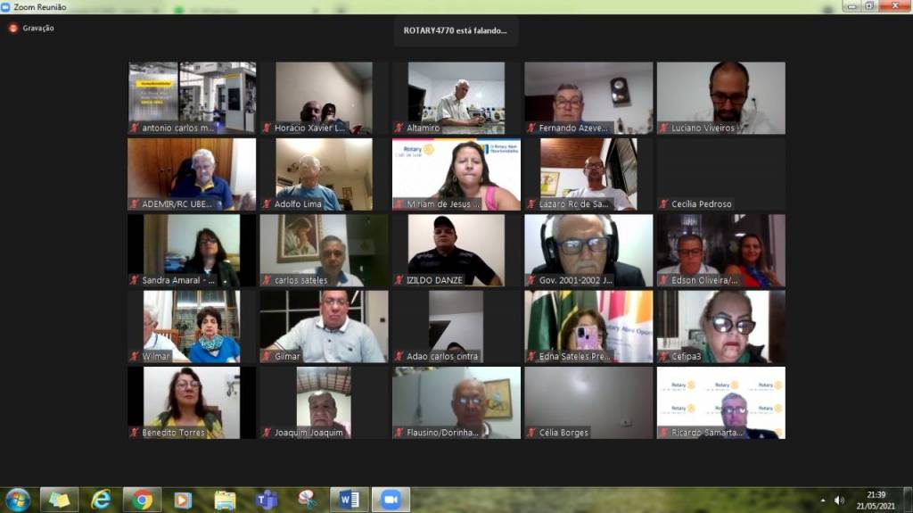Click the muted mic icon beside Célia Borges

pyautogui.click(x=531, y=433)
